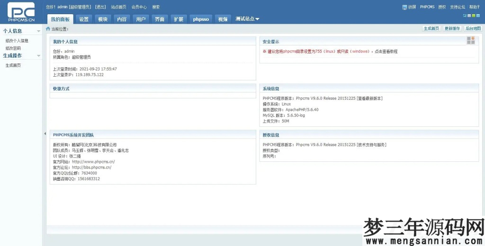Collapse the left sidebar arrow handle
485x246 pixels.
(x=45, y=133)
